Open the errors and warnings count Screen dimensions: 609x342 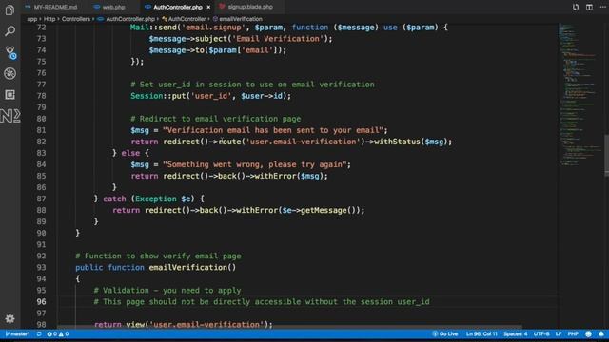click(58, 333)
